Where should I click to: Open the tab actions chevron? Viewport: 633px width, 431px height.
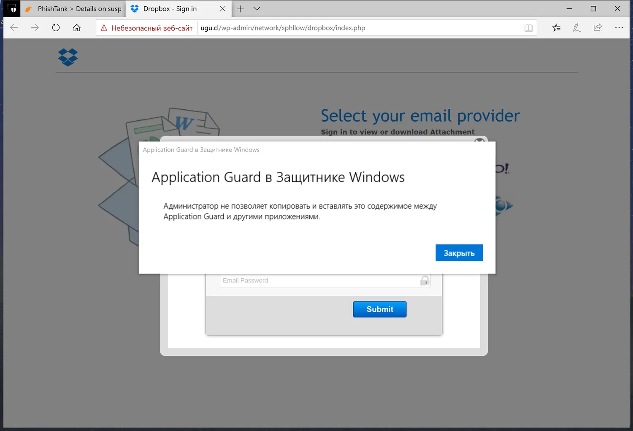(257, 8)
